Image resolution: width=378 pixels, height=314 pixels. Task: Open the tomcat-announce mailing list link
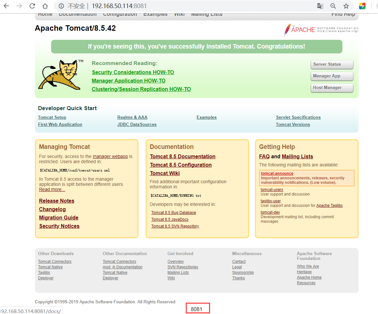(277, 174)
